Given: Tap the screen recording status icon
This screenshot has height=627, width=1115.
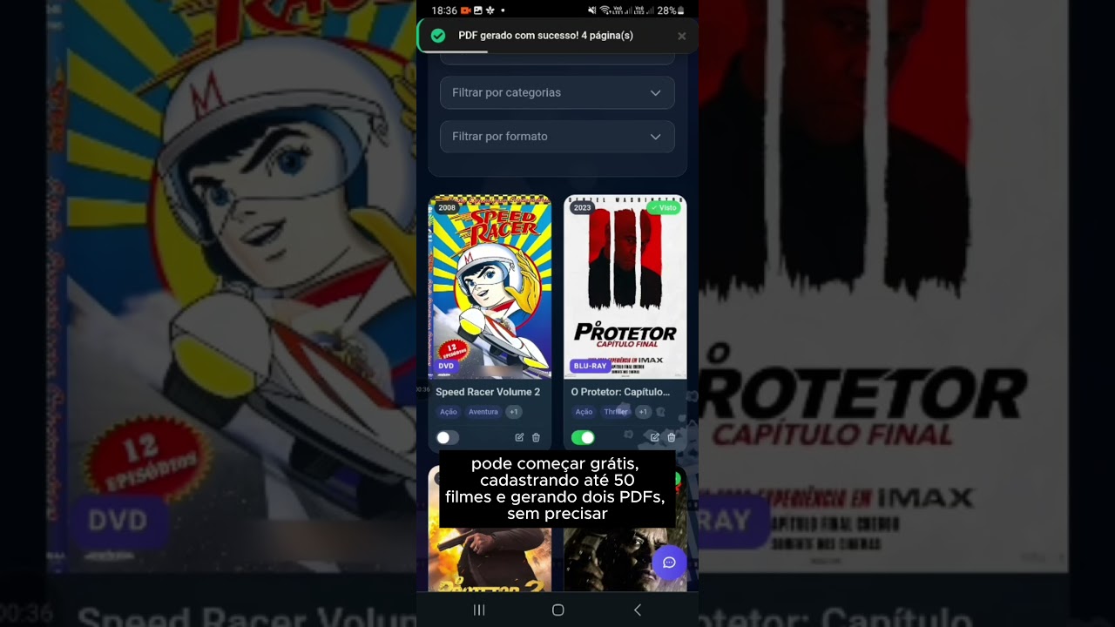Looking at the screenshot, I should point(465,10).
